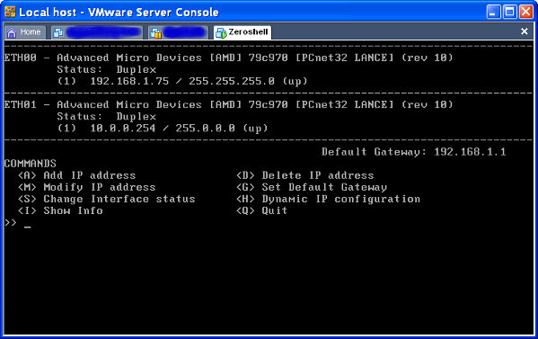Screen dimensions: 538x339
Task: Switch to the Home tab
Action: pos(25,32)
